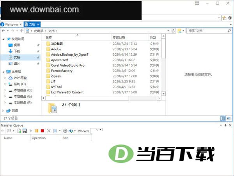Viewport: 234px width, 176px height.
Task: Select 本地磁盘 (F:) drive
Action: [23, 102]
